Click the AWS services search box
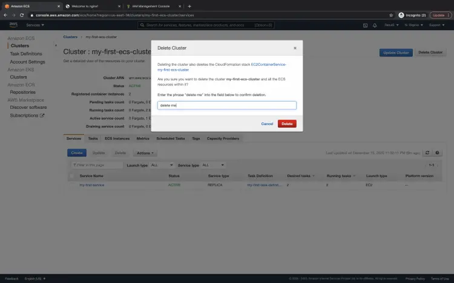The width and height of the screenshot is (454, 283). pos(206,25)
